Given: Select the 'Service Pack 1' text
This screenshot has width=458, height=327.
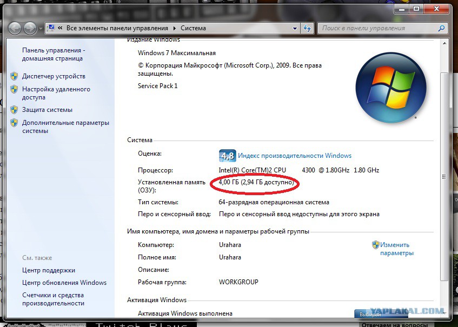Looking at the screenshot, I should (158, 86).
